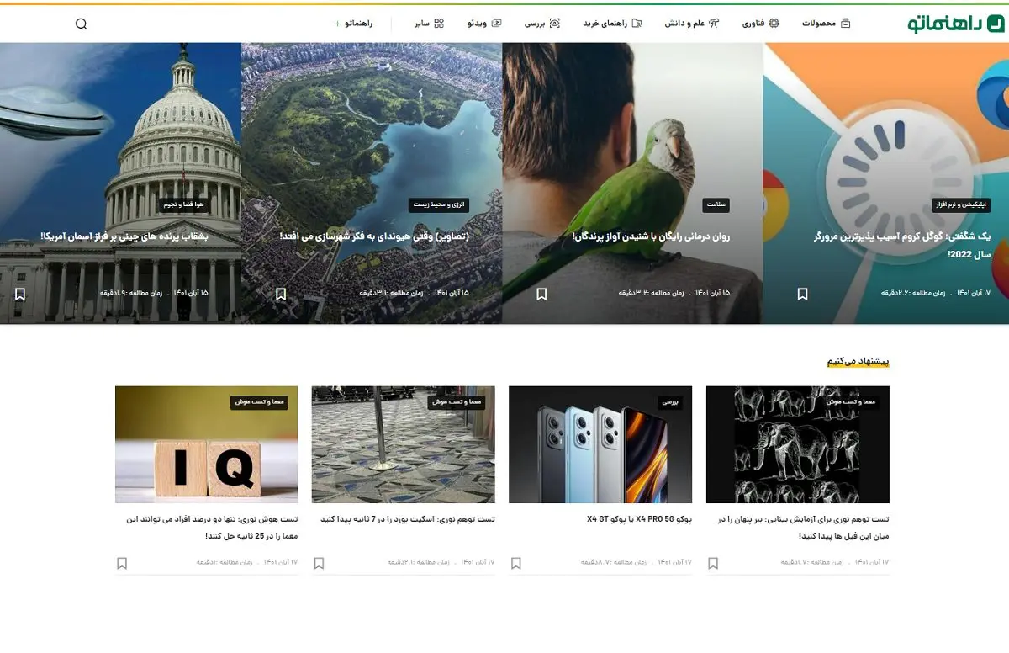
Task: Click the Poco phones thumbnail
Action: tap(600, 444)
